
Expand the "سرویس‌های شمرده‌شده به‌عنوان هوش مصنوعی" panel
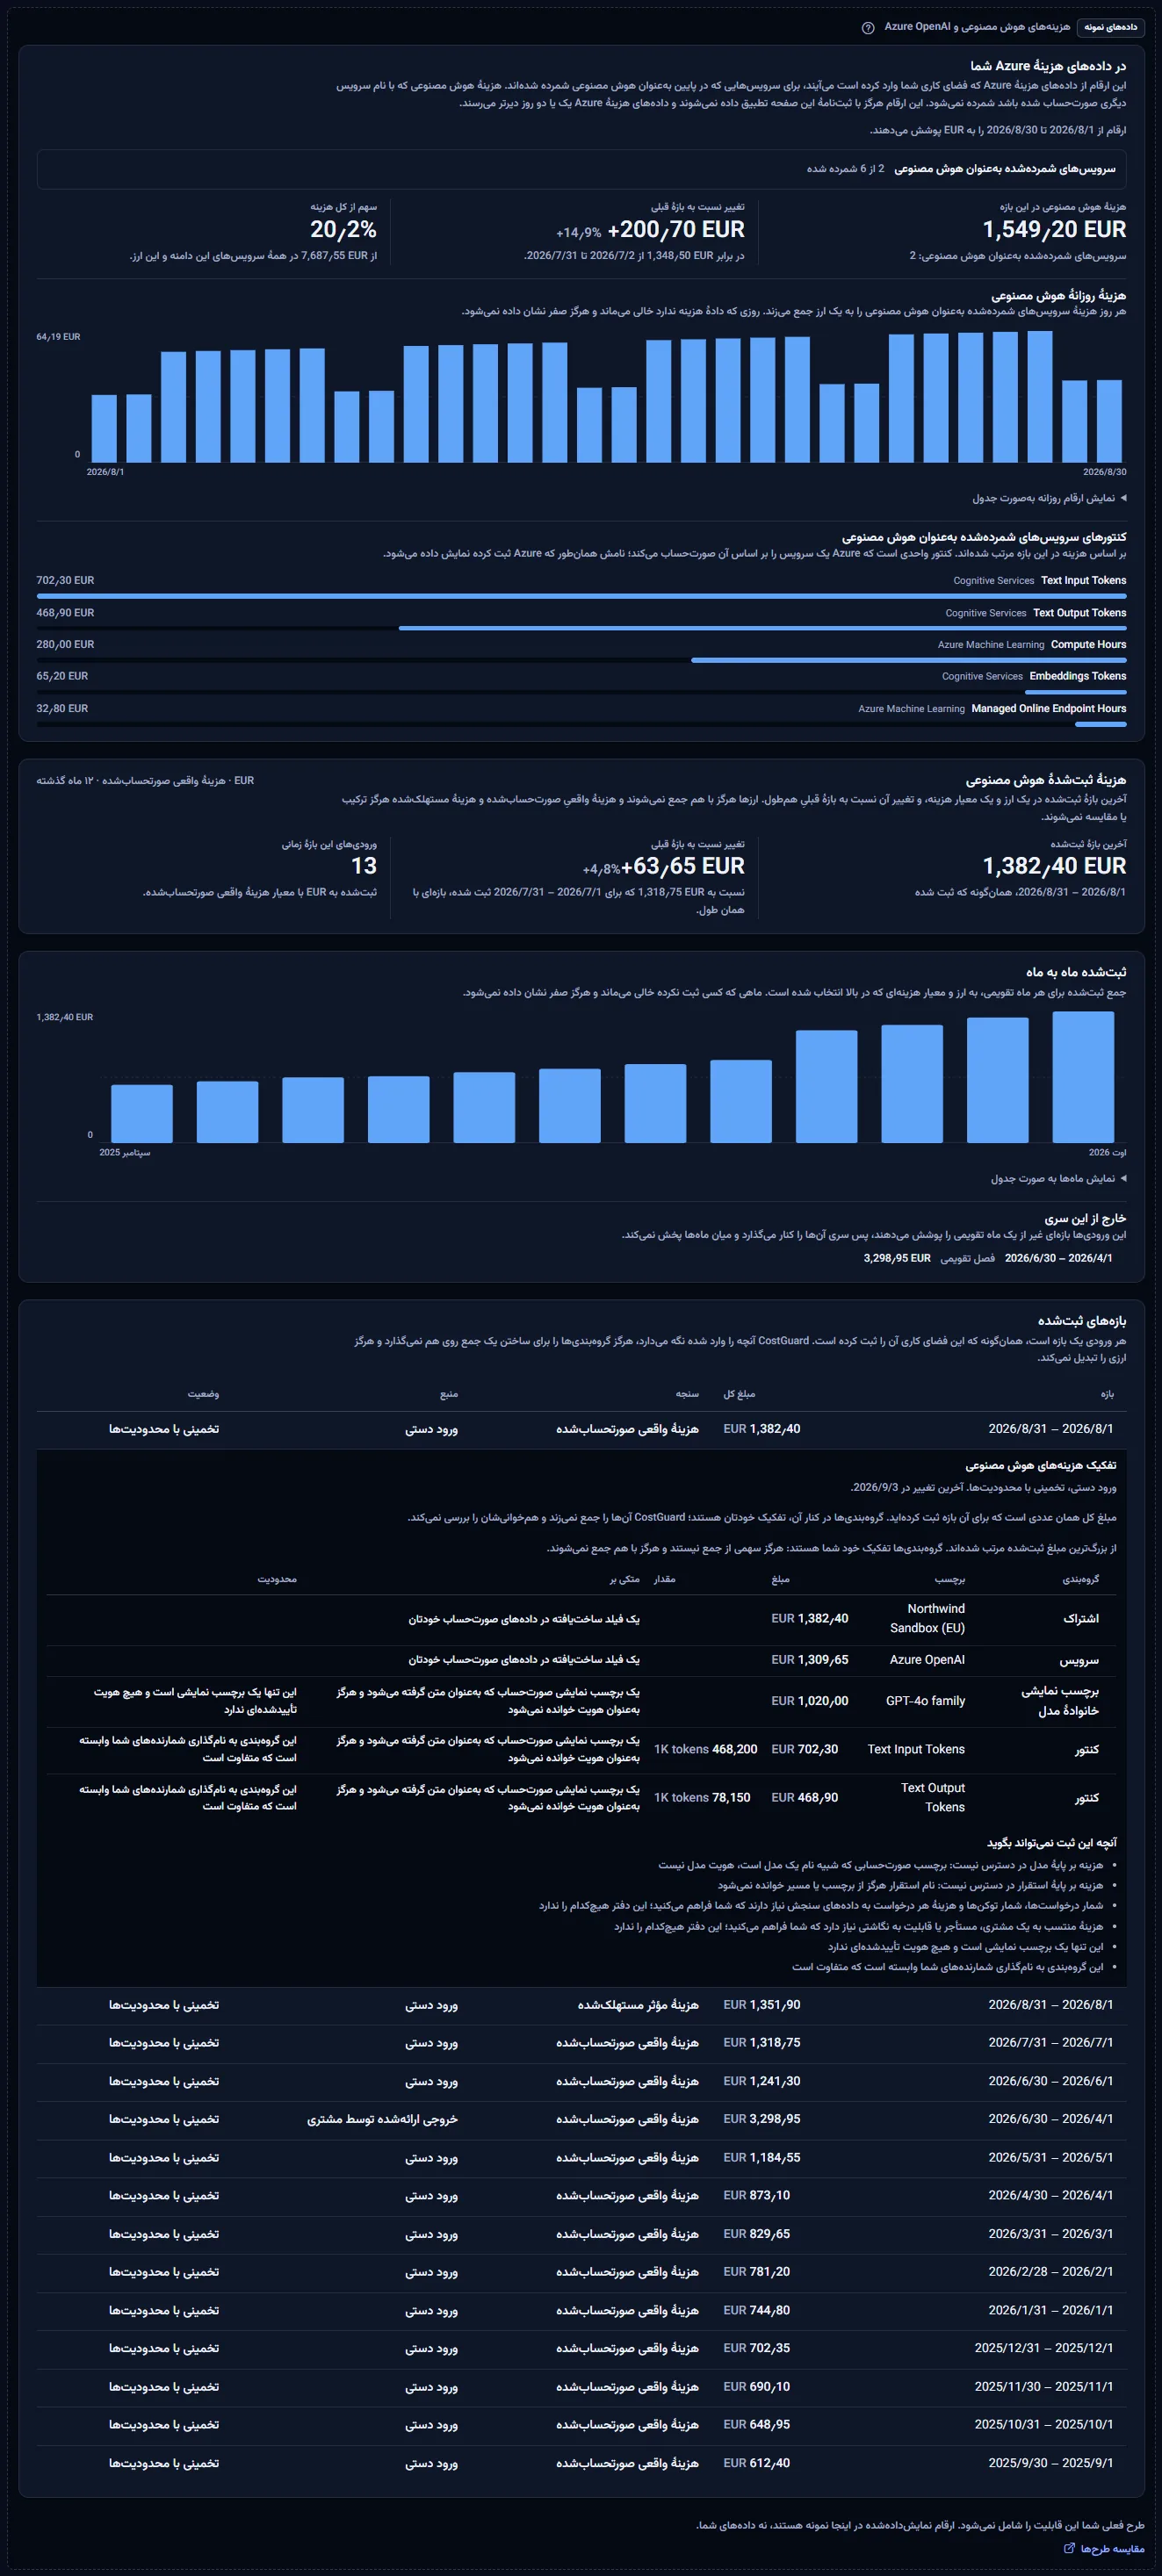[581, 169]
